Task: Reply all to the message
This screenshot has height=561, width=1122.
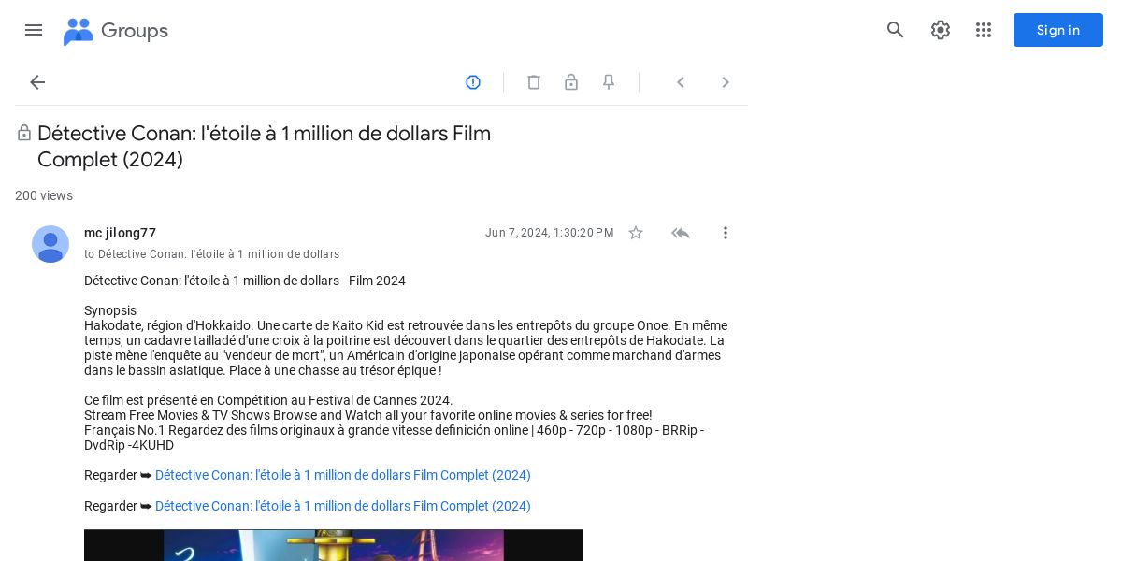Action: 681,233
